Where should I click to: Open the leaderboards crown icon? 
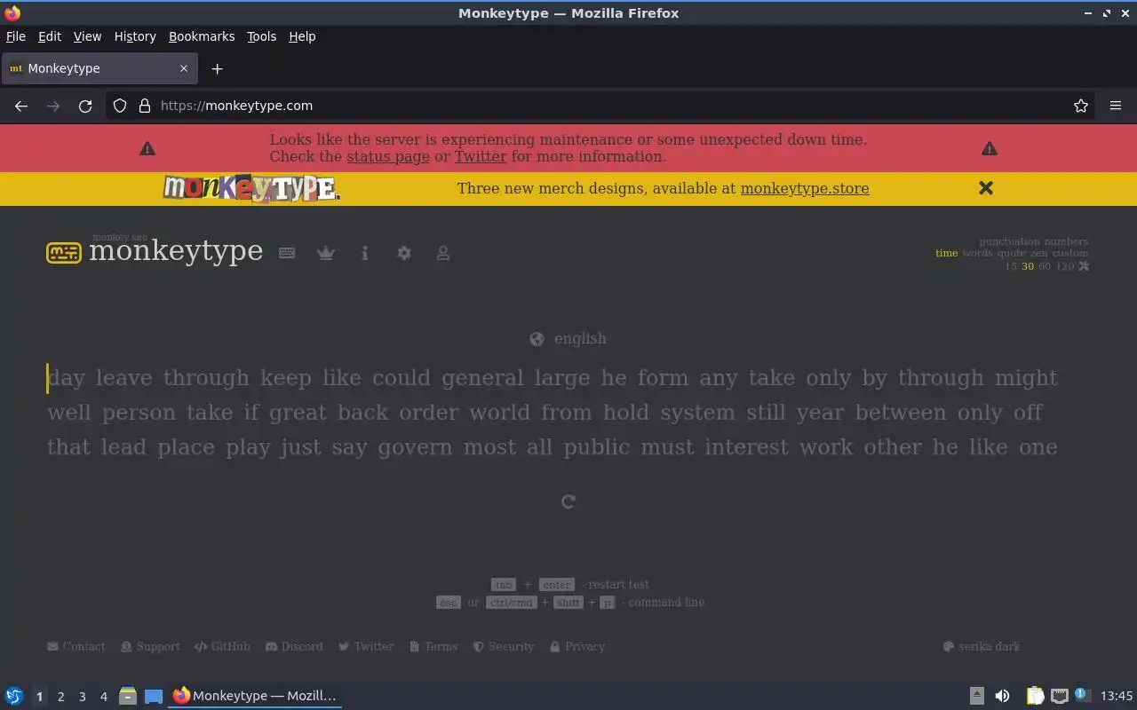326,253
